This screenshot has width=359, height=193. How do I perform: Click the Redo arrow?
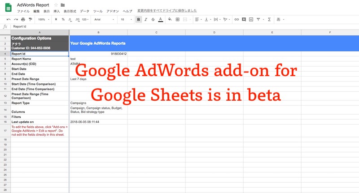[16, 20]
